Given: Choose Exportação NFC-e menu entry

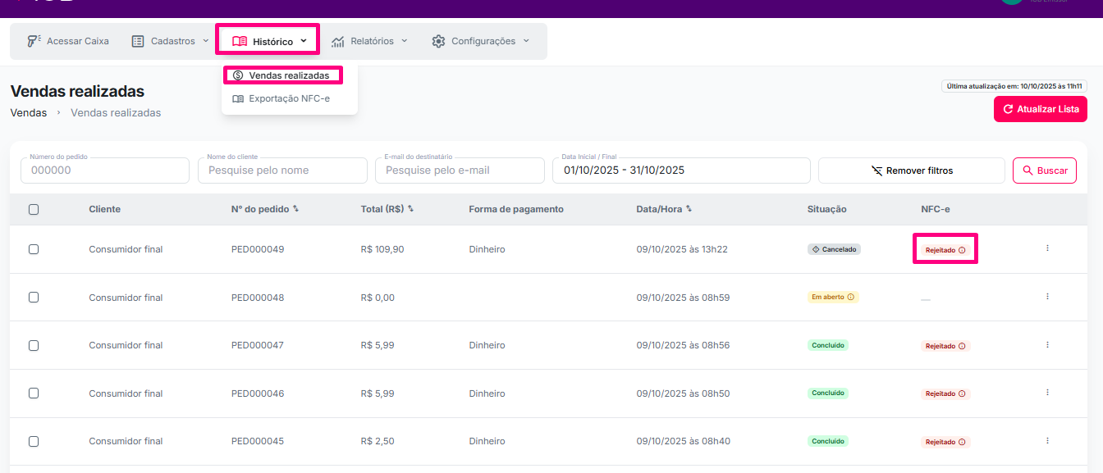Looking at the screenshot, I should point(281,98).
